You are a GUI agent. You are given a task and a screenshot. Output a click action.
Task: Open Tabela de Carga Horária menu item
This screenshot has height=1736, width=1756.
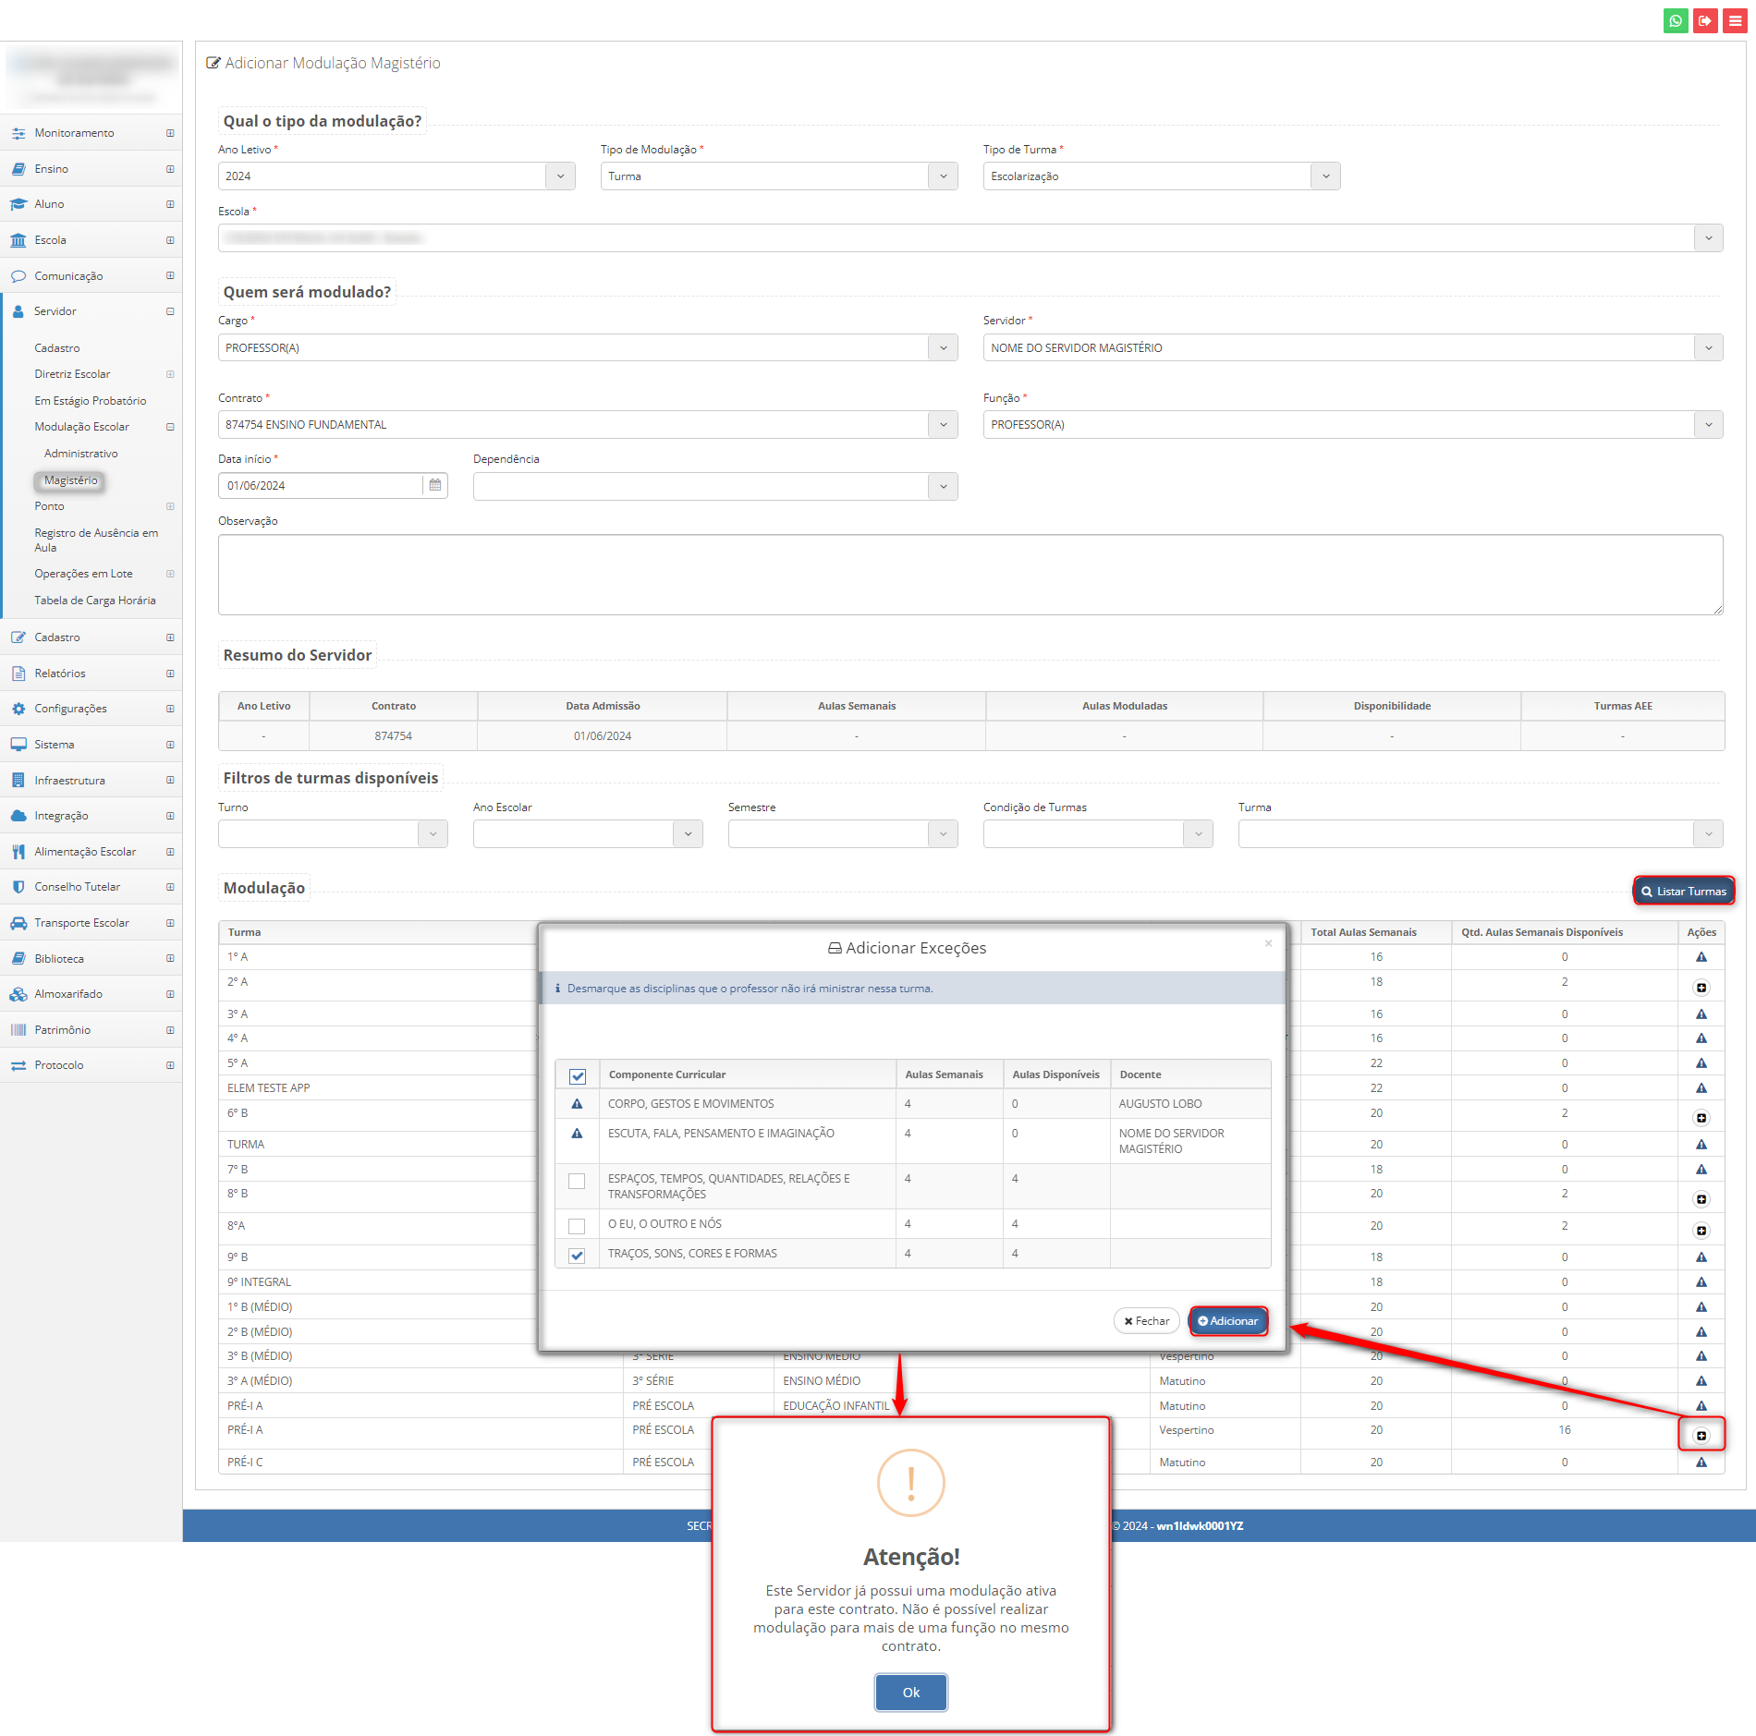point(95,601)
